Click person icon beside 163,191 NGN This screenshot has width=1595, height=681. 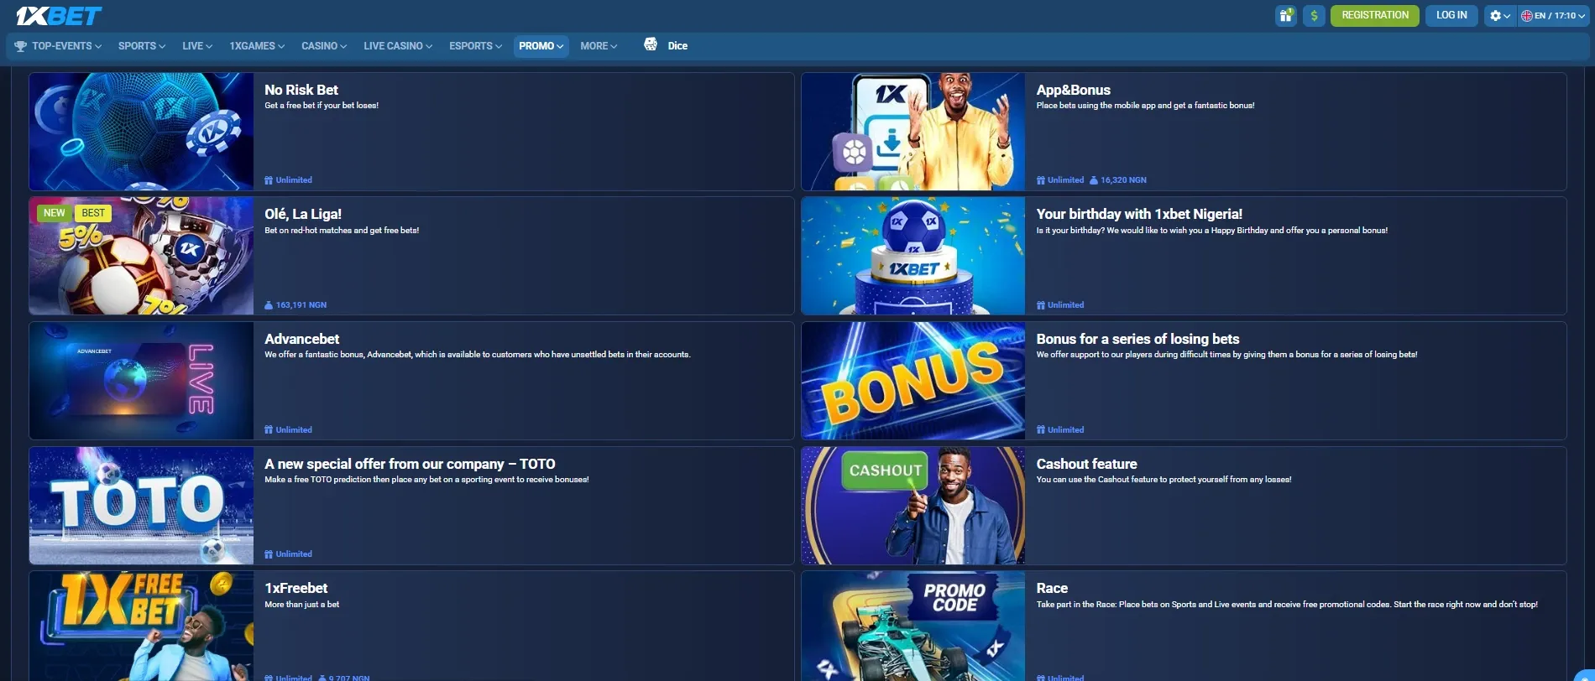[x=269, y=305]
